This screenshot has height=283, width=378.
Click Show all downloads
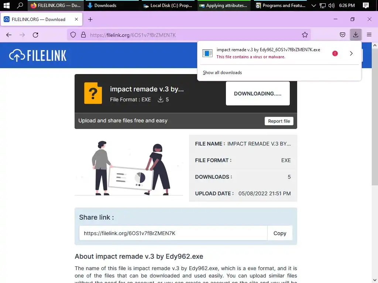(x=222, y=73)
